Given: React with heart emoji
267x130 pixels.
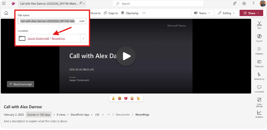Looking at the screenshot, I should point(126,98).
